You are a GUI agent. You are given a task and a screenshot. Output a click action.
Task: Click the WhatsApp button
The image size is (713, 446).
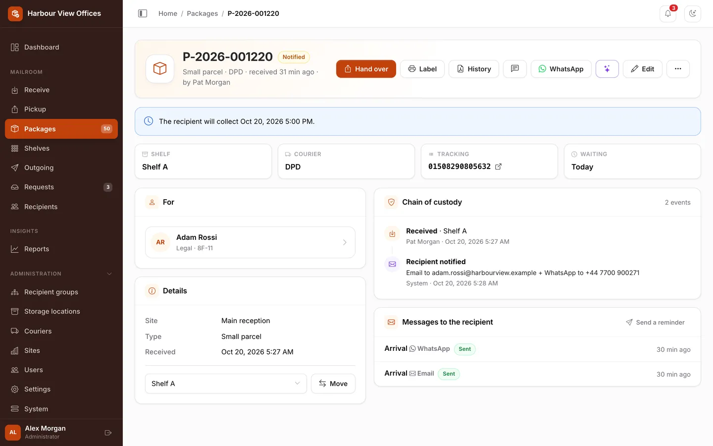[x=561, y=69]
